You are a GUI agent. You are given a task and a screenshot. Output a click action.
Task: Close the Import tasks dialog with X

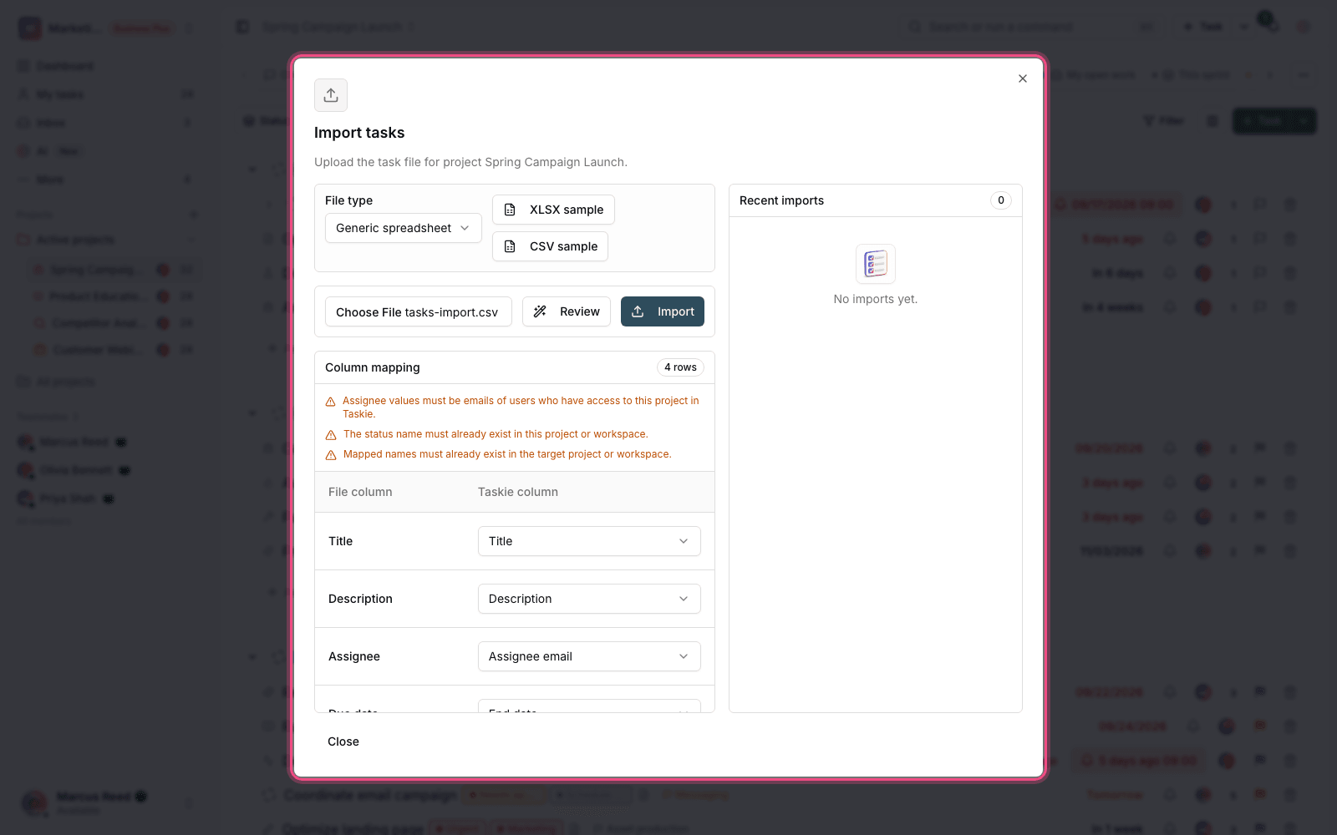click(x=1023, y=78)
